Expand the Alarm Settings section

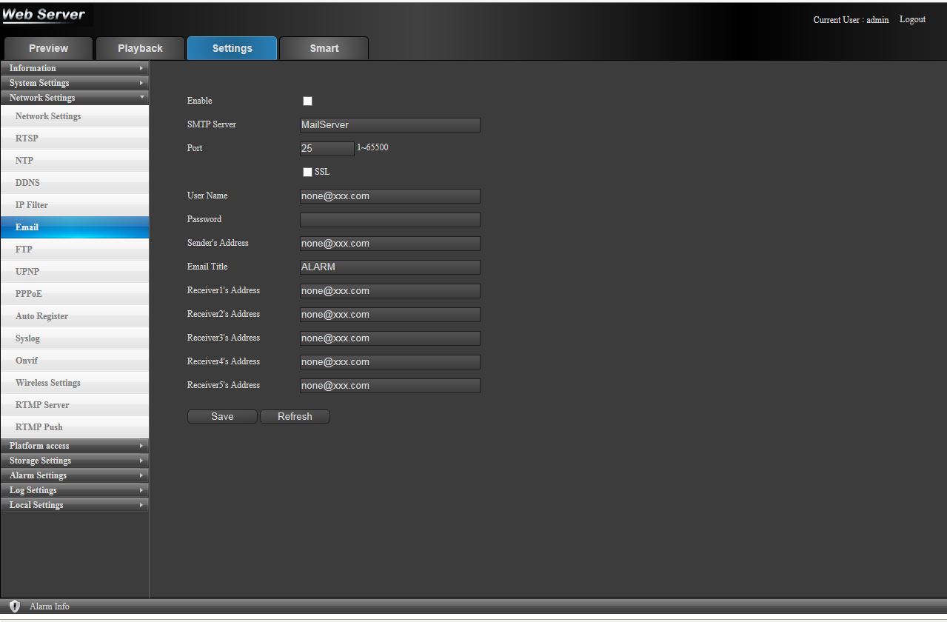pos(74,475)
